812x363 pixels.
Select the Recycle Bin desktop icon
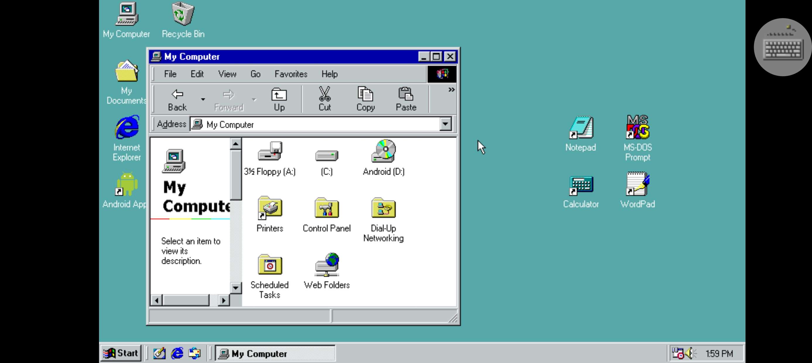[183, 20]
